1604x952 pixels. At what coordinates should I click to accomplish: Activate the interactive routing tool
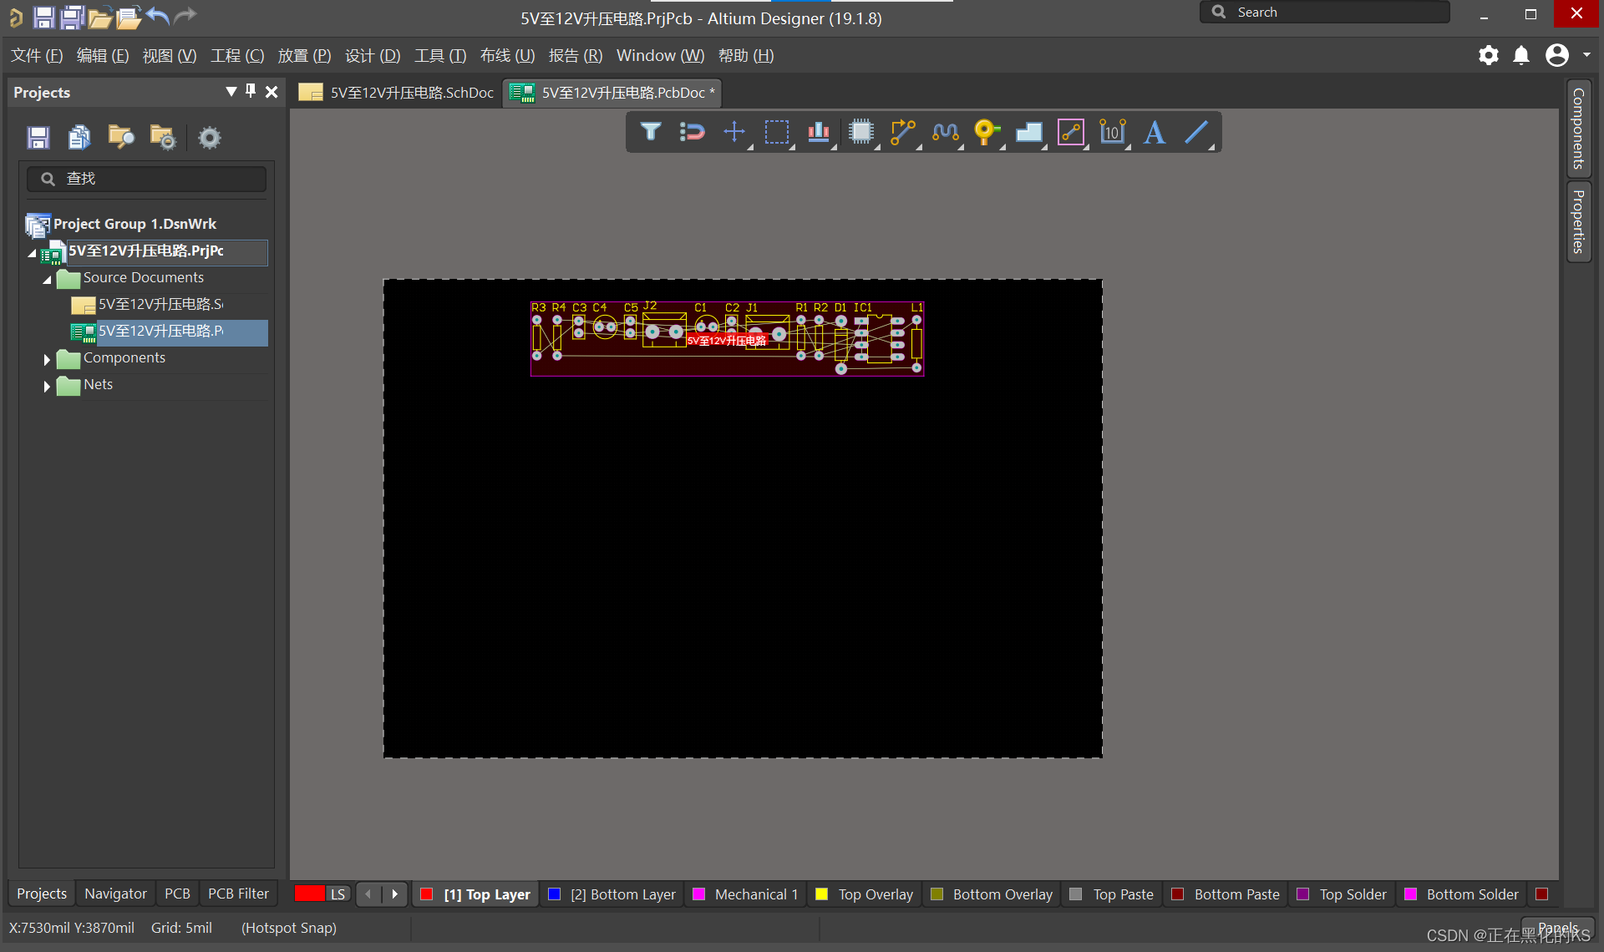pos(902,132)
